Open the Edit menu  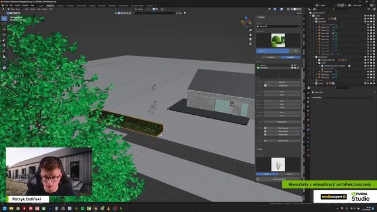(x=11, y=5)
